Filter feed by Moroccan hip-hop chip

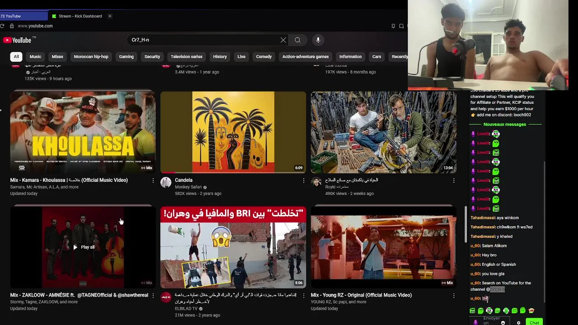click(x=91, y=57)
